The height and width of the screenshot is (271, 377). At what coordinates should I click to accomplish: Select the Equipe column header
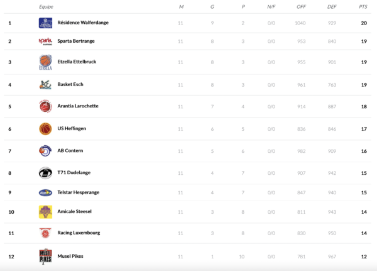pyautogui.click(x=46, y=6)
